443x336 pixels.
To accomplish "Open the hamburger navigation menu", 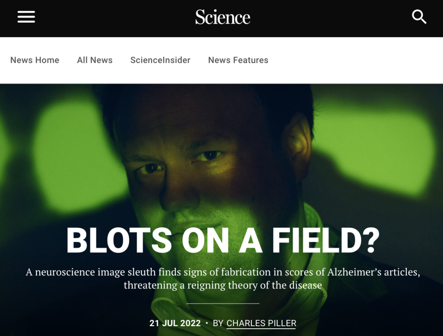I will pyautogui.click(x=26, y=17).
